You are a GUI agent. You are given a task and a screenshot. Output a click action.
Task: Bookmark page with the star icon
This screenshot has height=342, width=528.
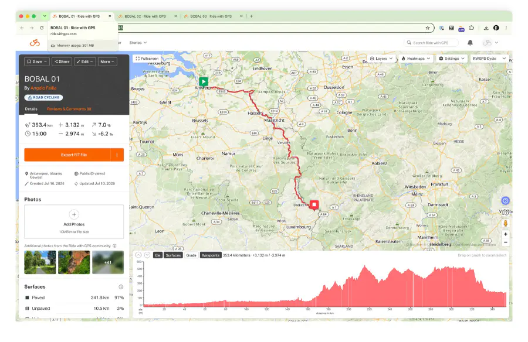pos(428,28)
